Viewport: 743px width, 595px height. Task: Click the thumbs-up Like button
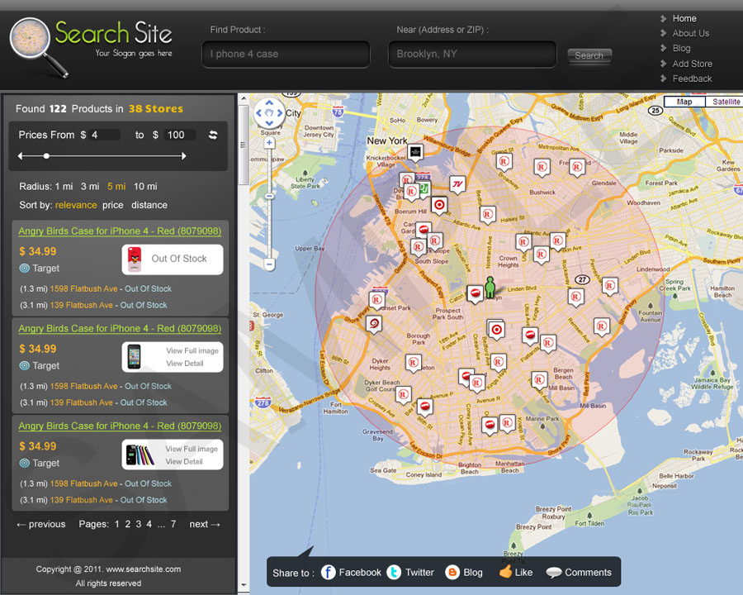tap(515, 572)
